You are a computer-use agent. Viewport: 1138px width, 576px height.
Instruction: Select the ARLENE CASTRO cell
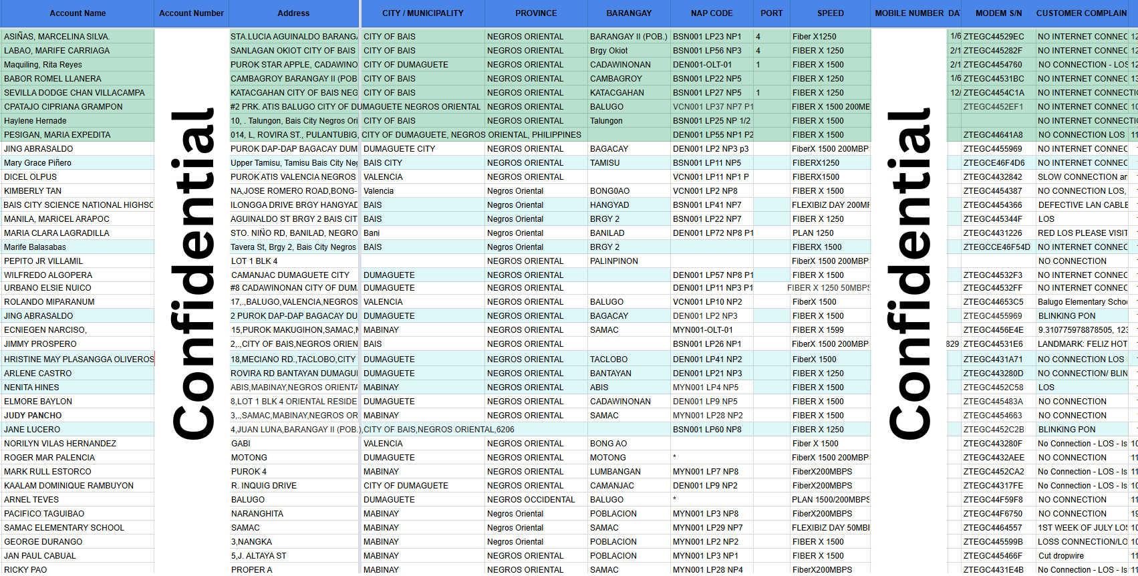[78, 374]
